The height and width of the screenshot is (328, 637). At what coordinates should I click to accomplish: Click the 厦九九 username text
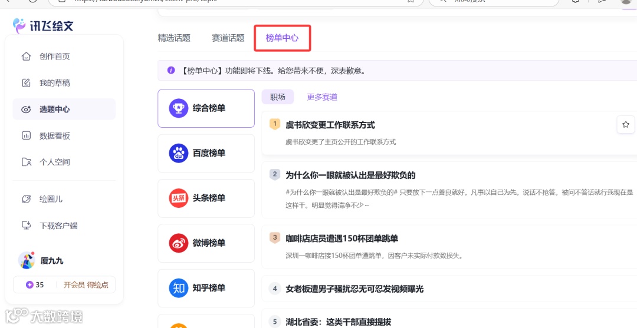click(x=52, y=261)
